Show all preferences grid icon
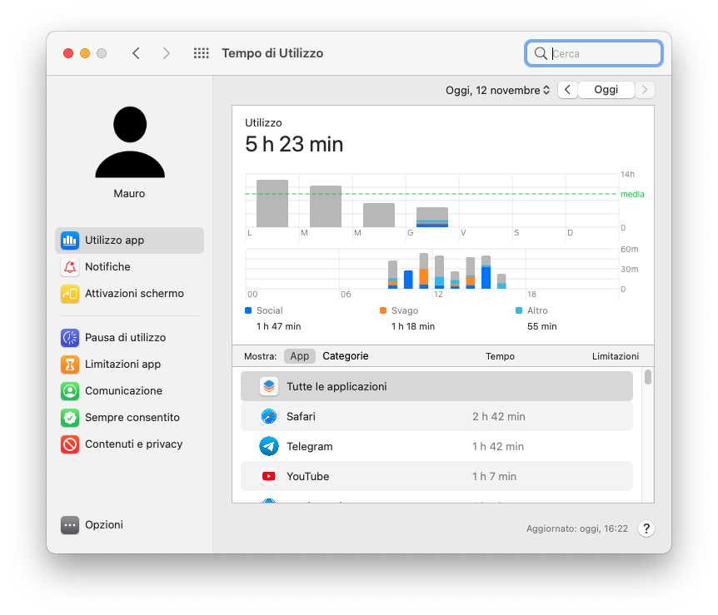Viewport: 718px width, 615px height. tap(201, 53)
